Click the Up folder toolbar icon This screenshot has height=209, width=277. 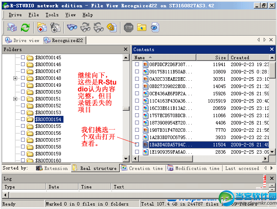click(x=142, y=27)
